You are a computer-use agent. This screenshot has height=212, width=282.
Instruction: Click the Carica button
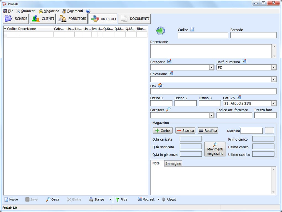coord(163,130)
